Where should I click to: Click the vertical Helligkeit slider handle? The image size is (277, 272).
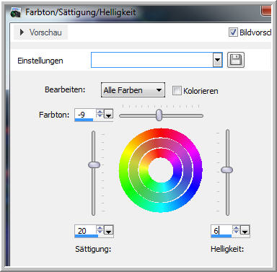[227, 170]
